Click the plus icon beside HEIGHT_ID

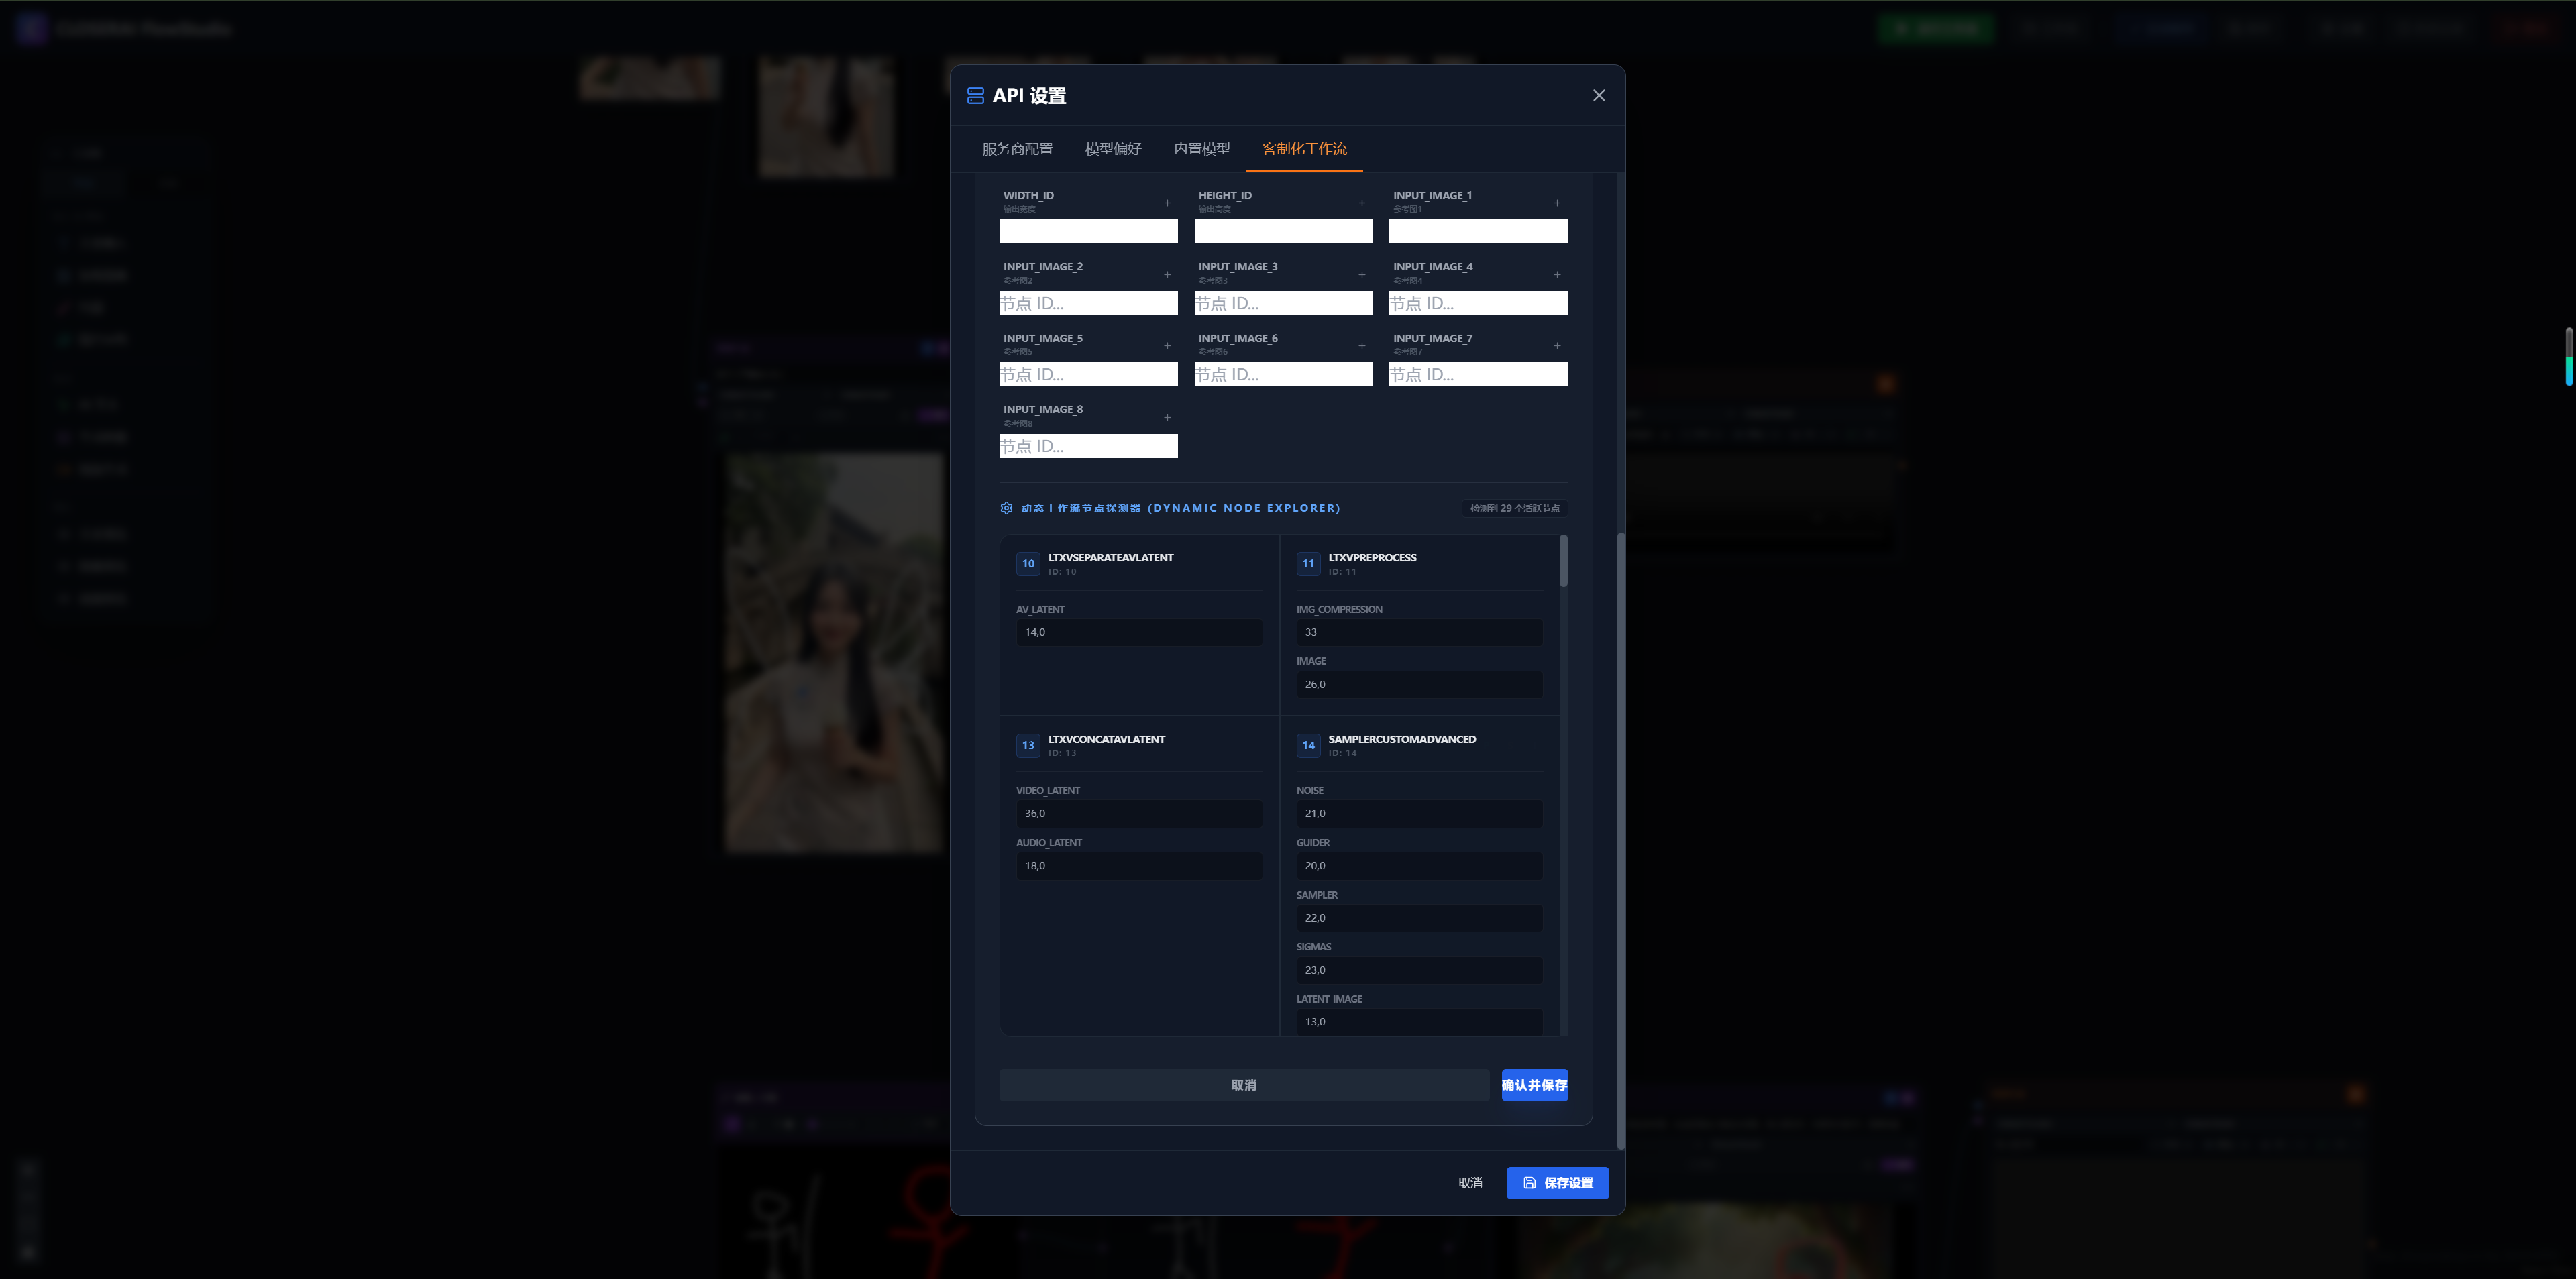tap(1361, 203)
